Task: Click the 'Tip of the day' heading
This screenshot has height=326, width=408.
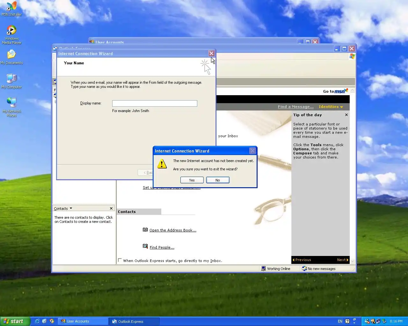Action: [x=307, y=115]
